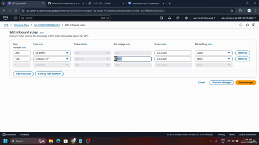Remove rule number 100
Image resolution: width=259 pixels, height=145 pixels.
pos(242,59)
